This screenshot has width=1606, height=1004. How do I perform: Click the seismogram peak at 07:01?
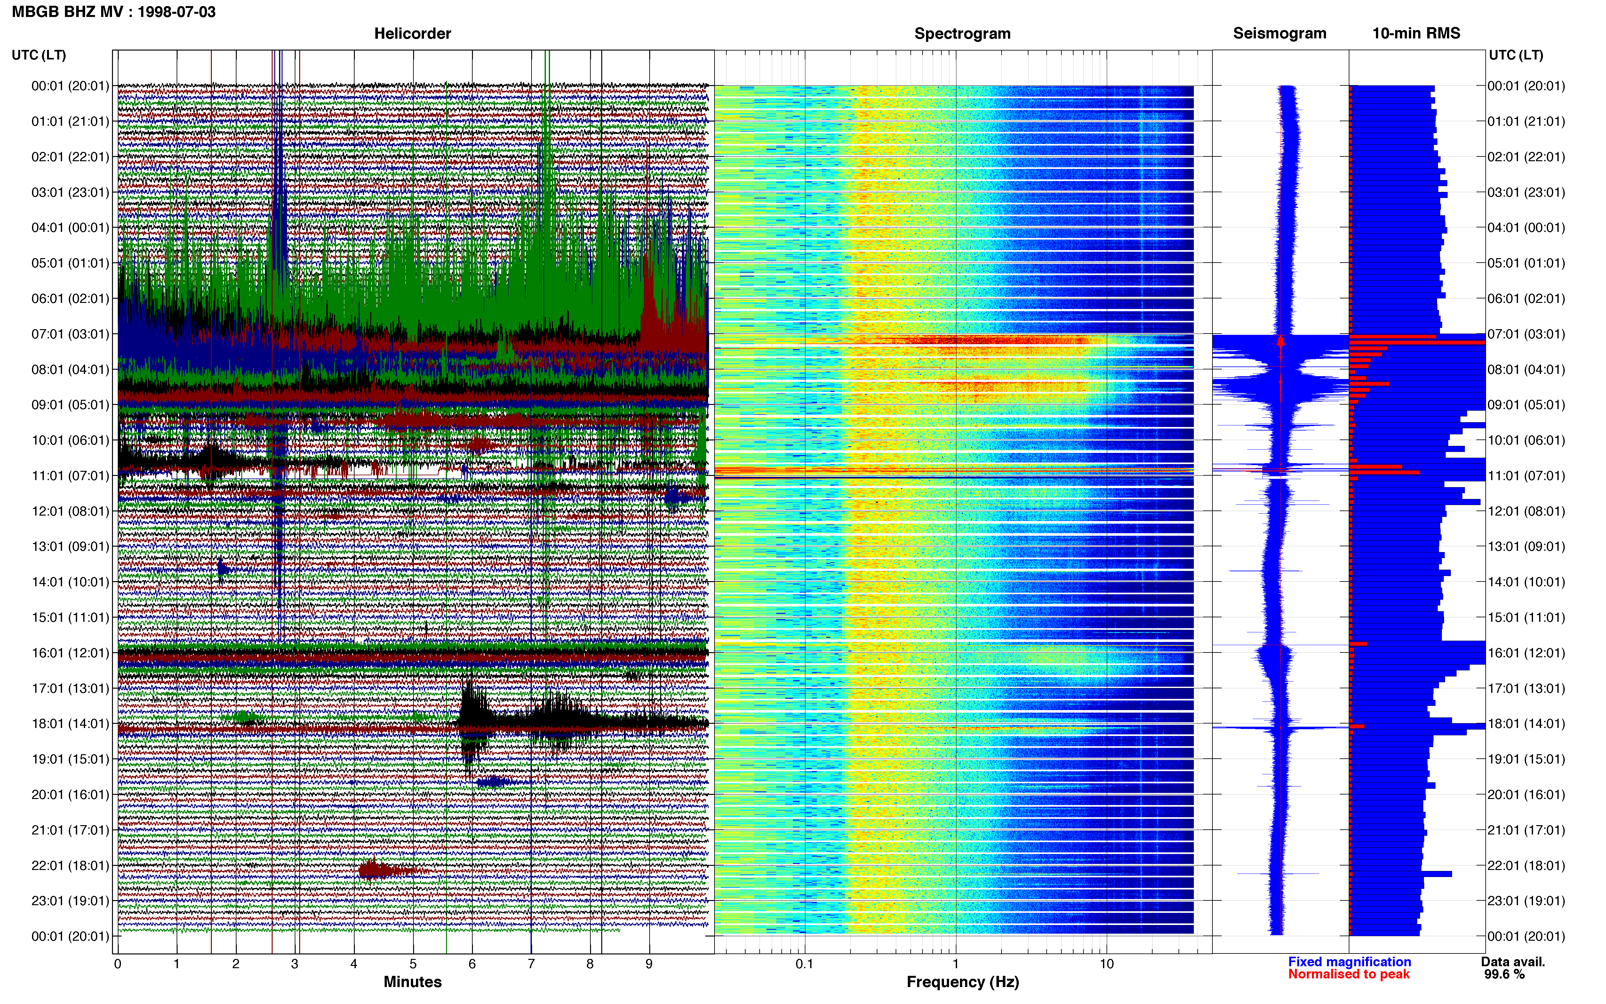(1281, 342)
